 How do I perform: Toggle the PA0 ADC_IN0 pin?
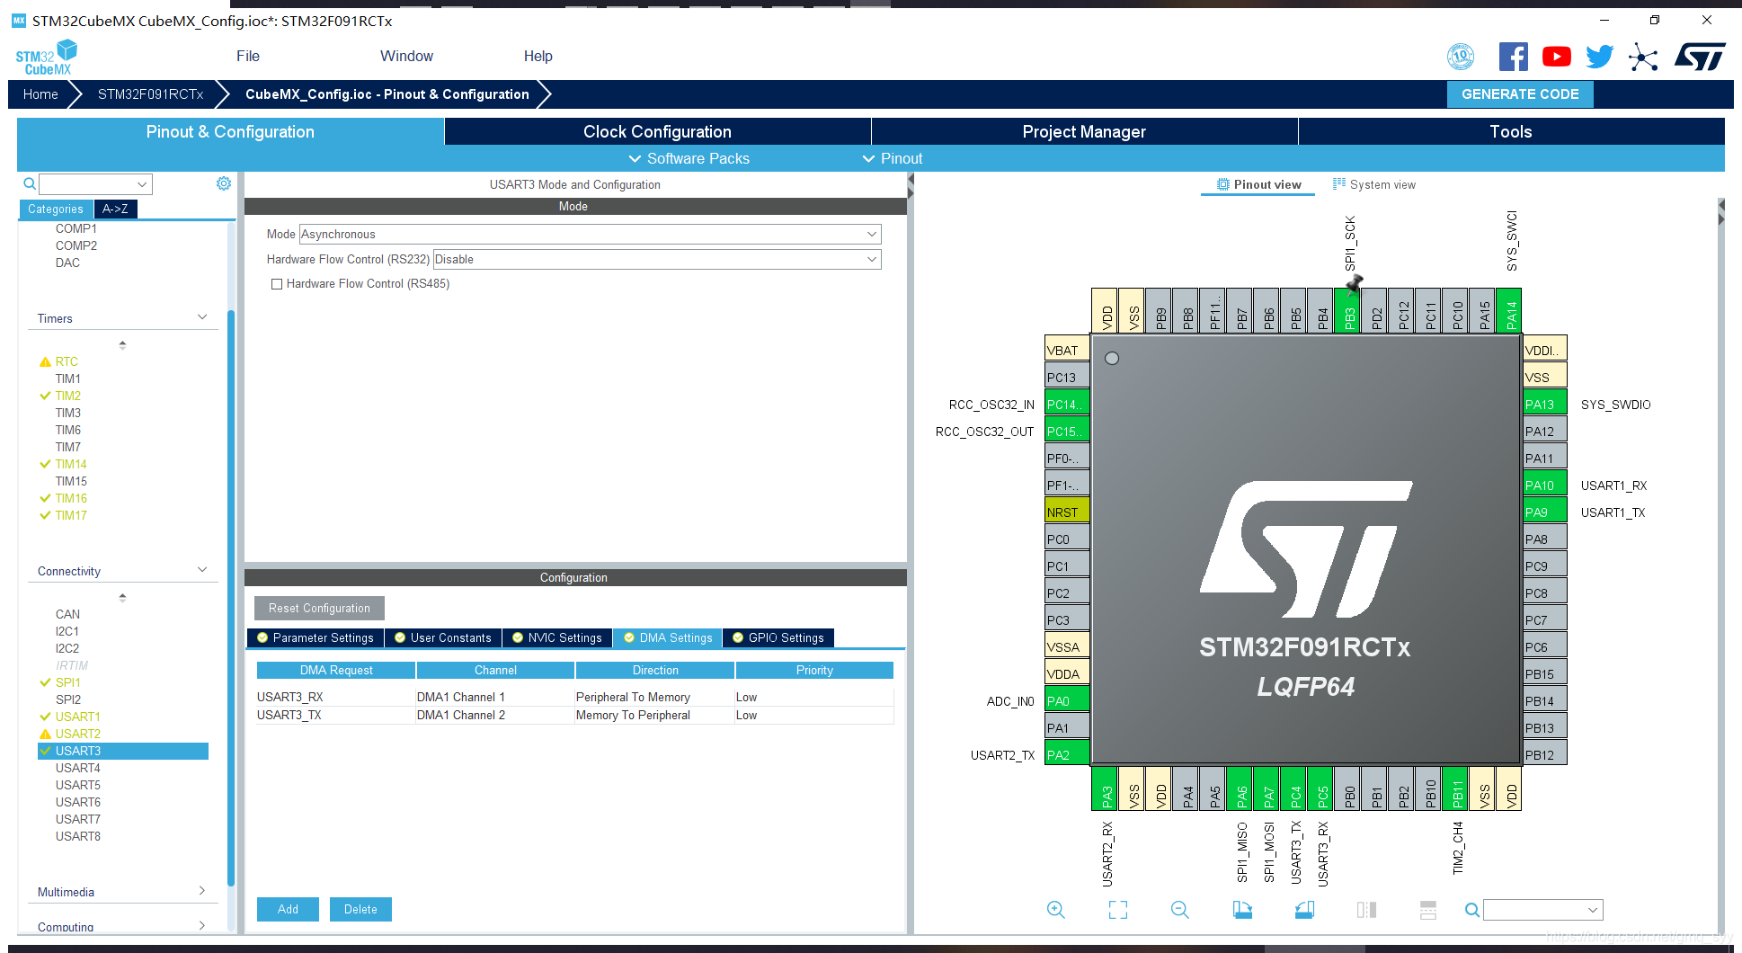(1066, 699)
